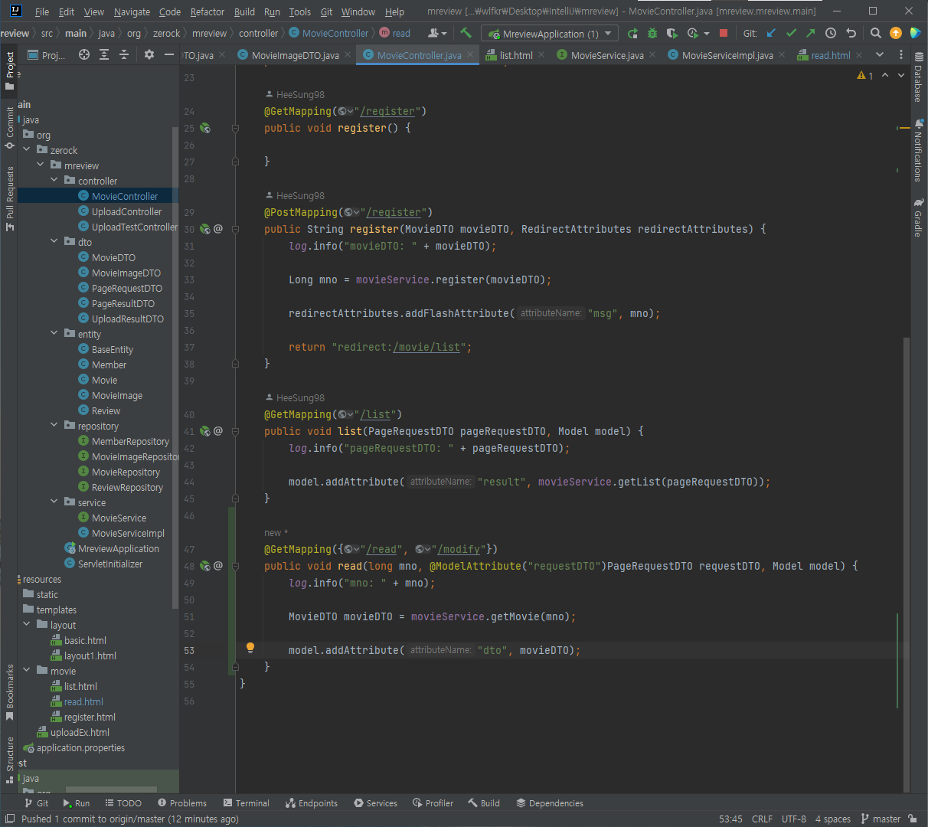Image resolution: width=928 pixels, height=827 pixels.
Task: Collapse the service folder
Action: pos(54,502)
